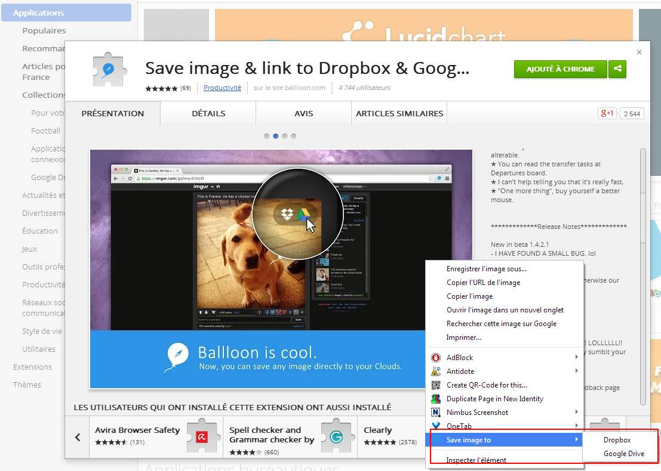Open the PRÉSENTATION tab
Viewport: 661px width, 471px height.
click(113, 114)
